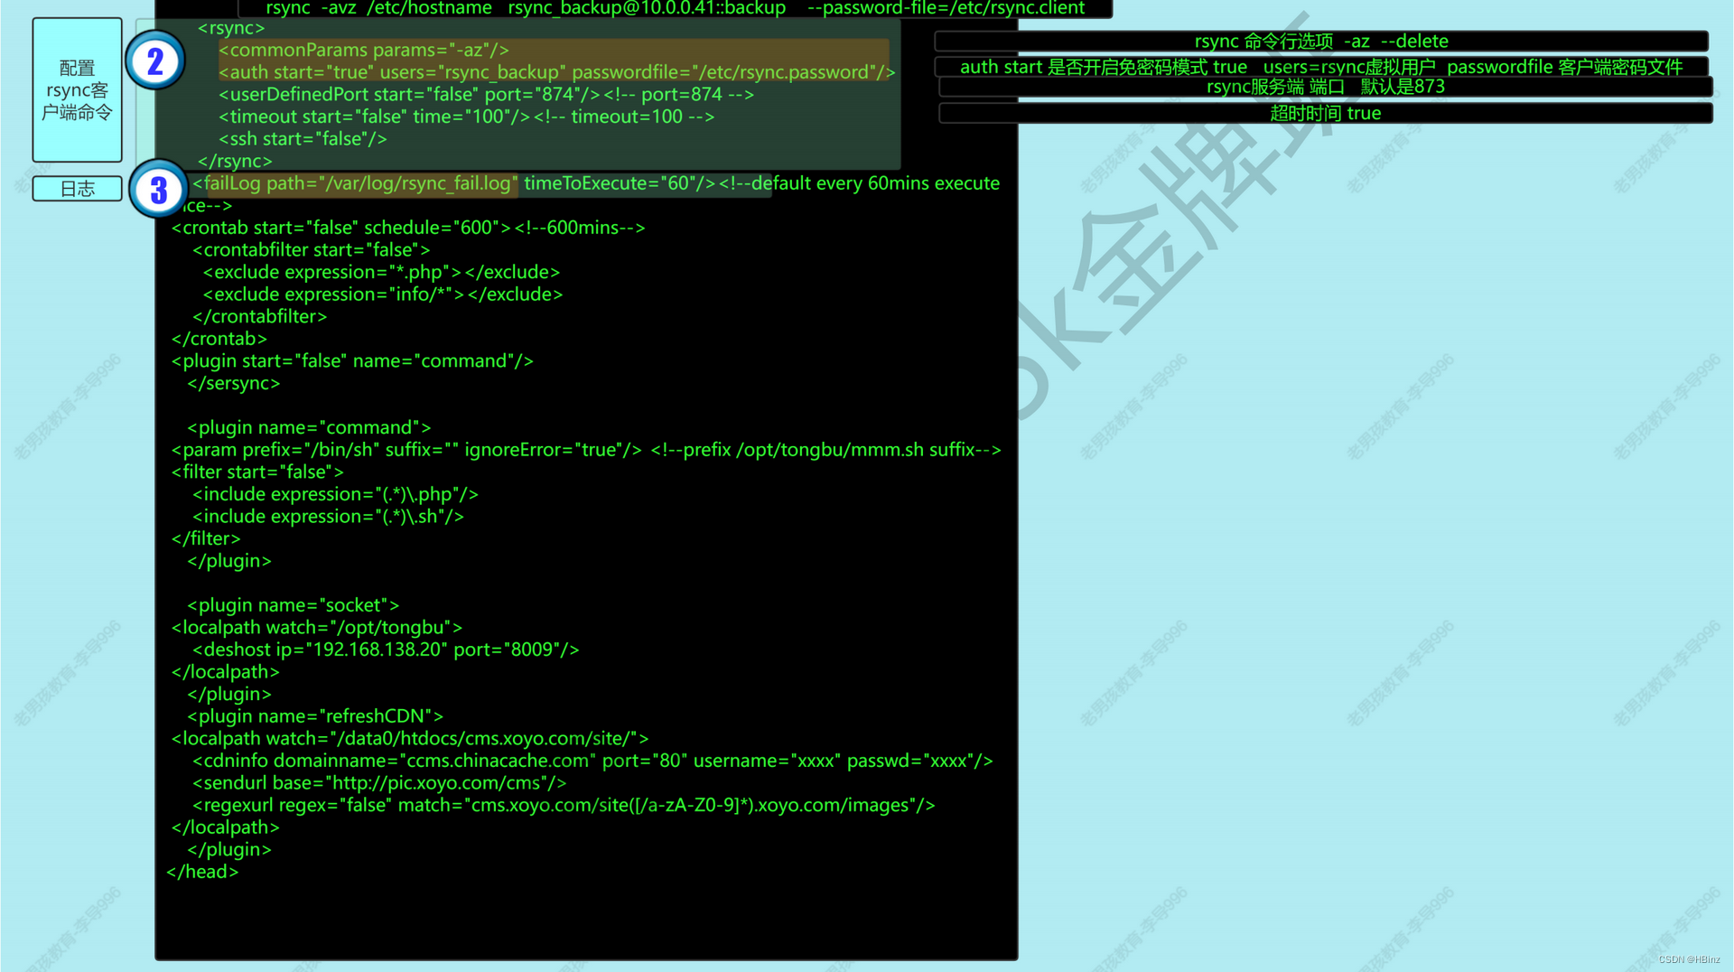Click the plugin name="refreshCDN" line
The width and height of the screenshot is (1734, 972).
click(315, 716)
